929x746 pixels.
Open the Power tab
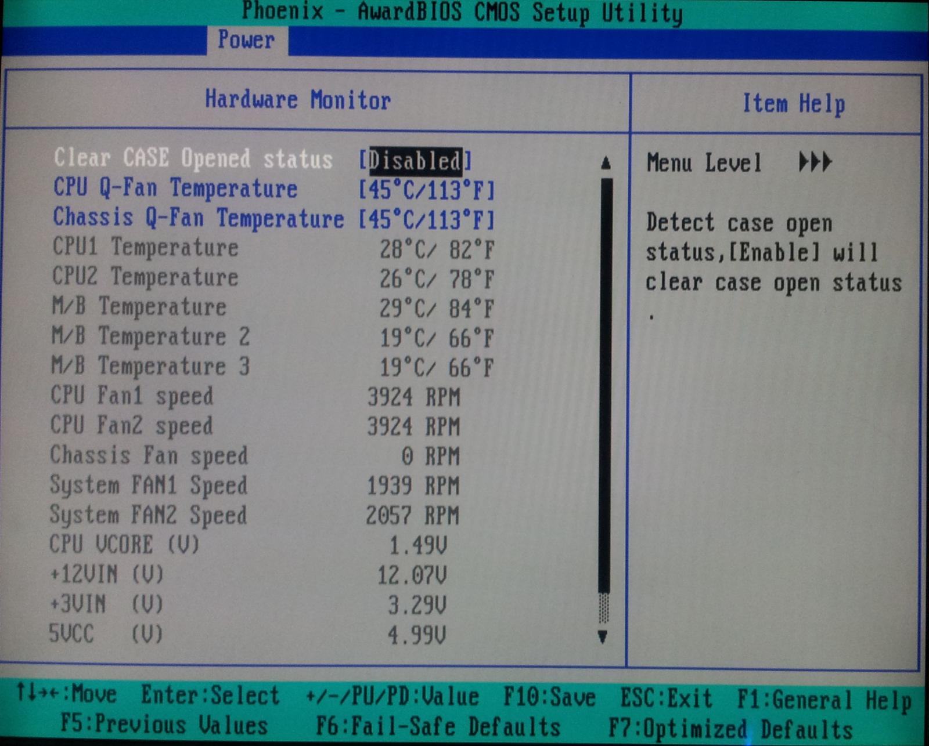pos(247,40)
